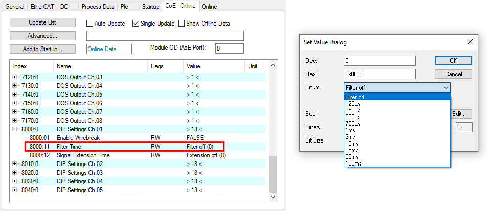Screen dimensions: 489x211
Task: Switch to the General tab
Action: [x=15, y=7]
